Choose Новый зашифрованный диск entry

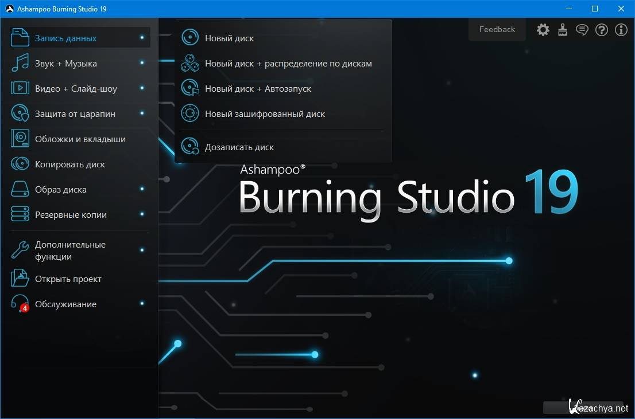click(x=265, y=114)
